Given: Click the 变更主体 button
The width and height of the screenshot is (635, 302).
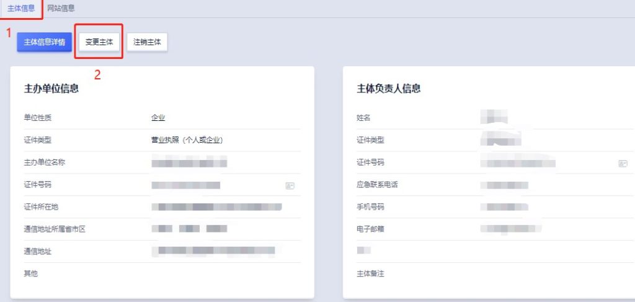Looking at the screenshot, I should click(x=99, y=42).
